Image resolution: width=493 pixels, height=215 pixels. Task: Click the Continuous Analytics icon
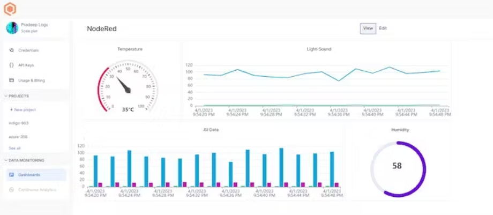[x=12, y=190]
